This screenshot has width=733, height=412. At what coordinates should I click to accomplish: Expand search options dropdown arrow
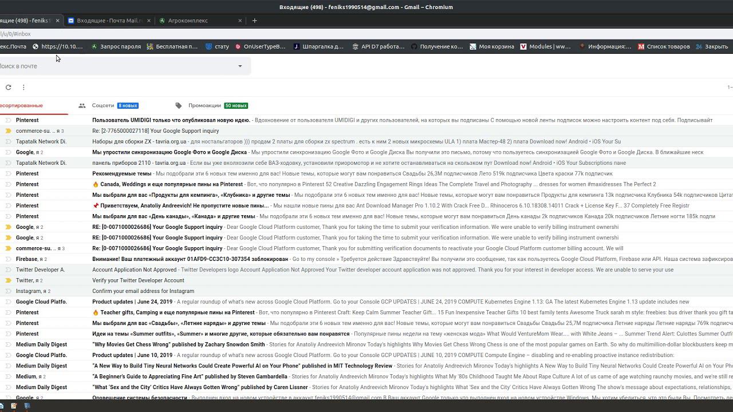[x=240, y=66]
